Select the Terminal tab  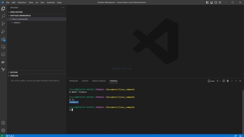[x=114, y=81]
